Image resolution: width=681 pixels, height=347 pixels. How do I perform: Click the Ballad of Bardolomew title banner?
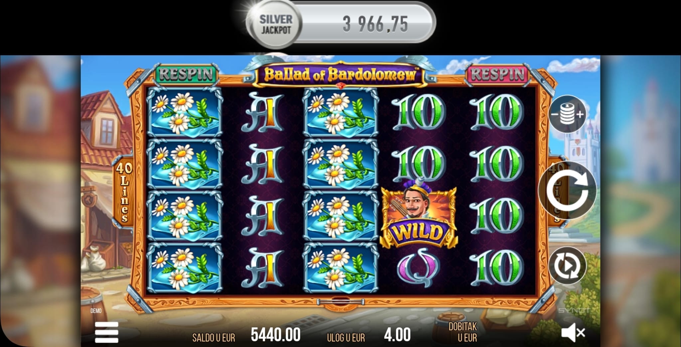tap(340, 75)
